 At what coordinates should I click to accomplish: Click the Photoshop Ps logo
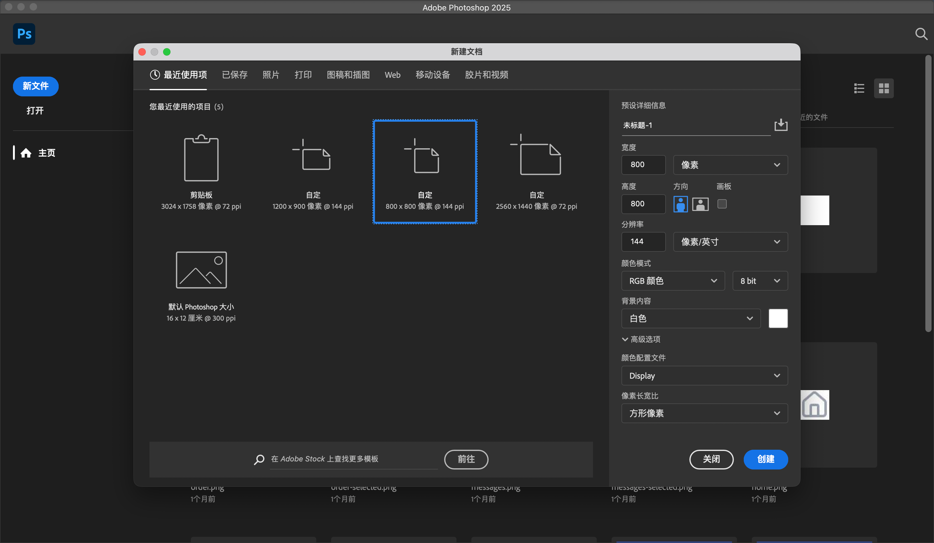24,34
